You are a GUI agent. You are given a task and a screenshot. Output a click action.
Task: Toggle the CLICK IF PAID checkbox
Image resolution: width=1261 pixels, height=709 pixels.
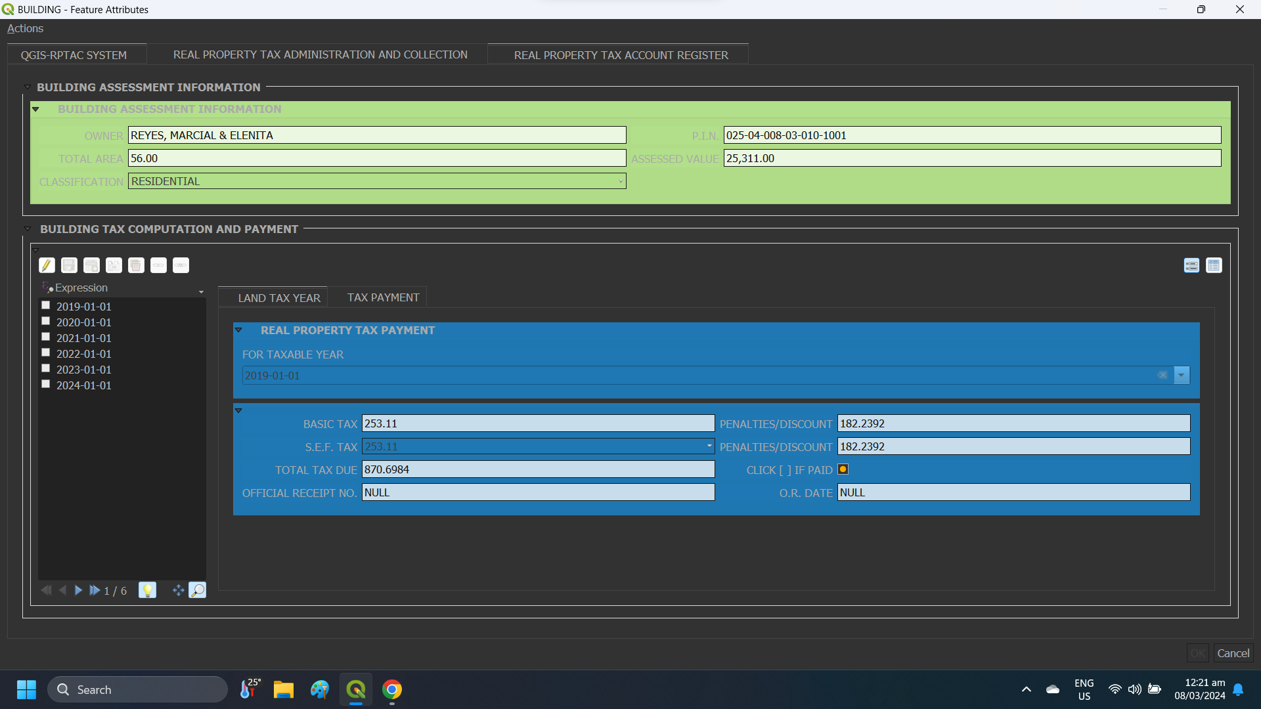[x=843, y=469]
